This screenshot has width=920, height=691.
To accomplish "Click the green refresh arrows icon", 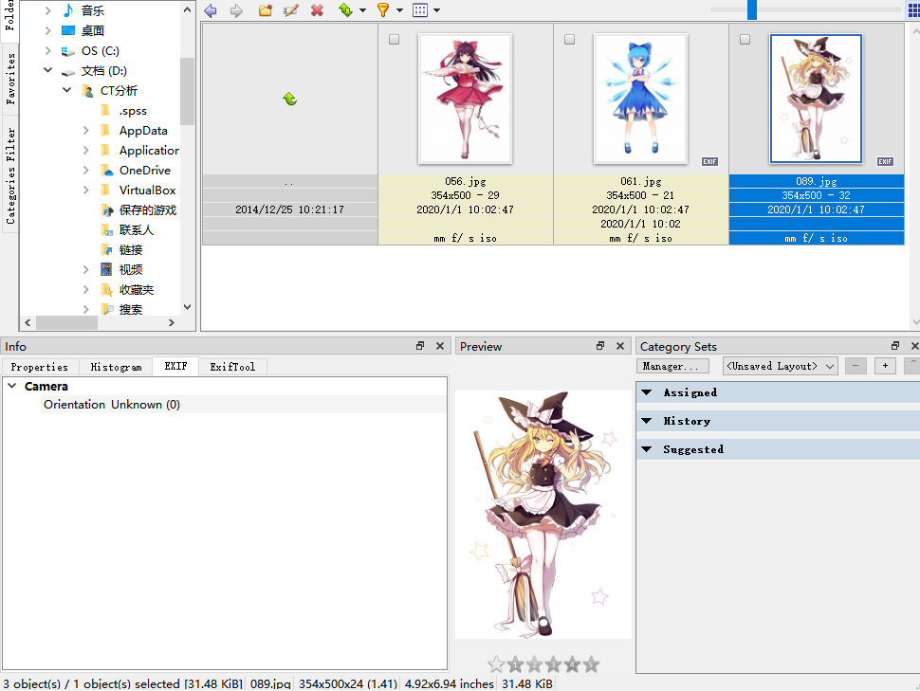I will coord(345,10).
